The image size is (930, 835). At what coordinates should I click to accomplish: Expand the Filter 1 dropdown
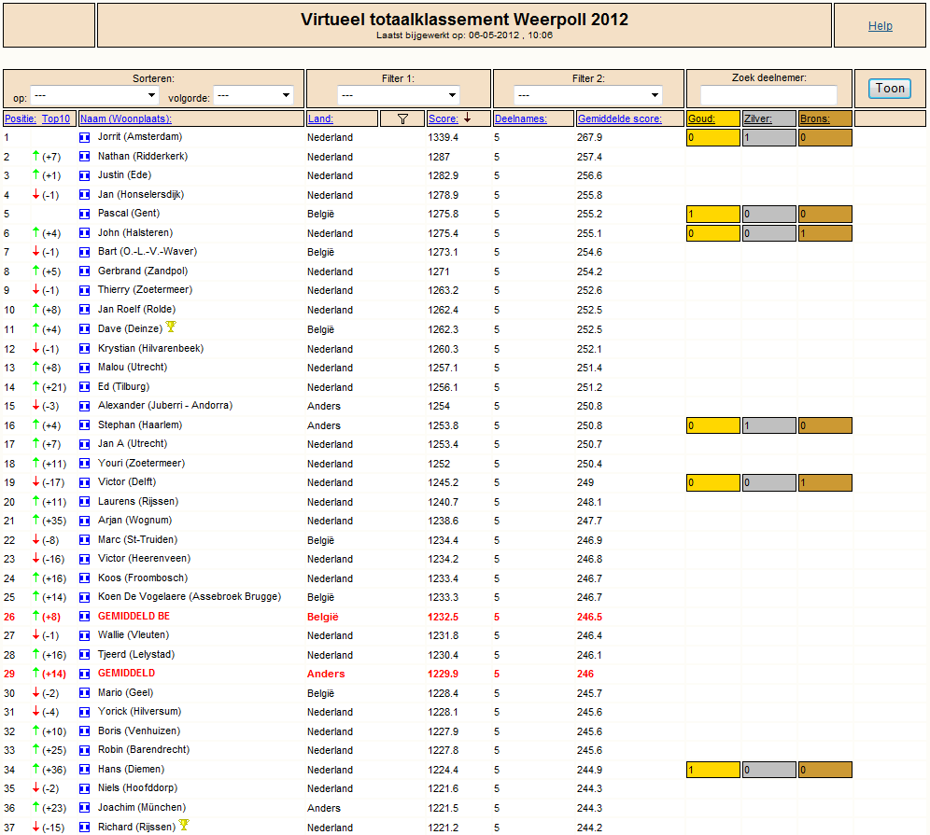(399, 95)
